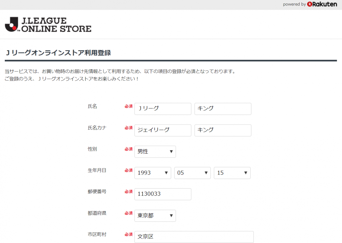Click the first name field in the 氏名カナ row
This screenshot has width=342, height=243.
click(223, 130)
